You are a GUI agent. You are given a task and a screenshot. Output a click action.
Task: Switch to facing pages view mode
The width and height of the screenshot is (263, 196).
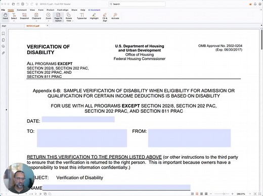pos(201,194)
